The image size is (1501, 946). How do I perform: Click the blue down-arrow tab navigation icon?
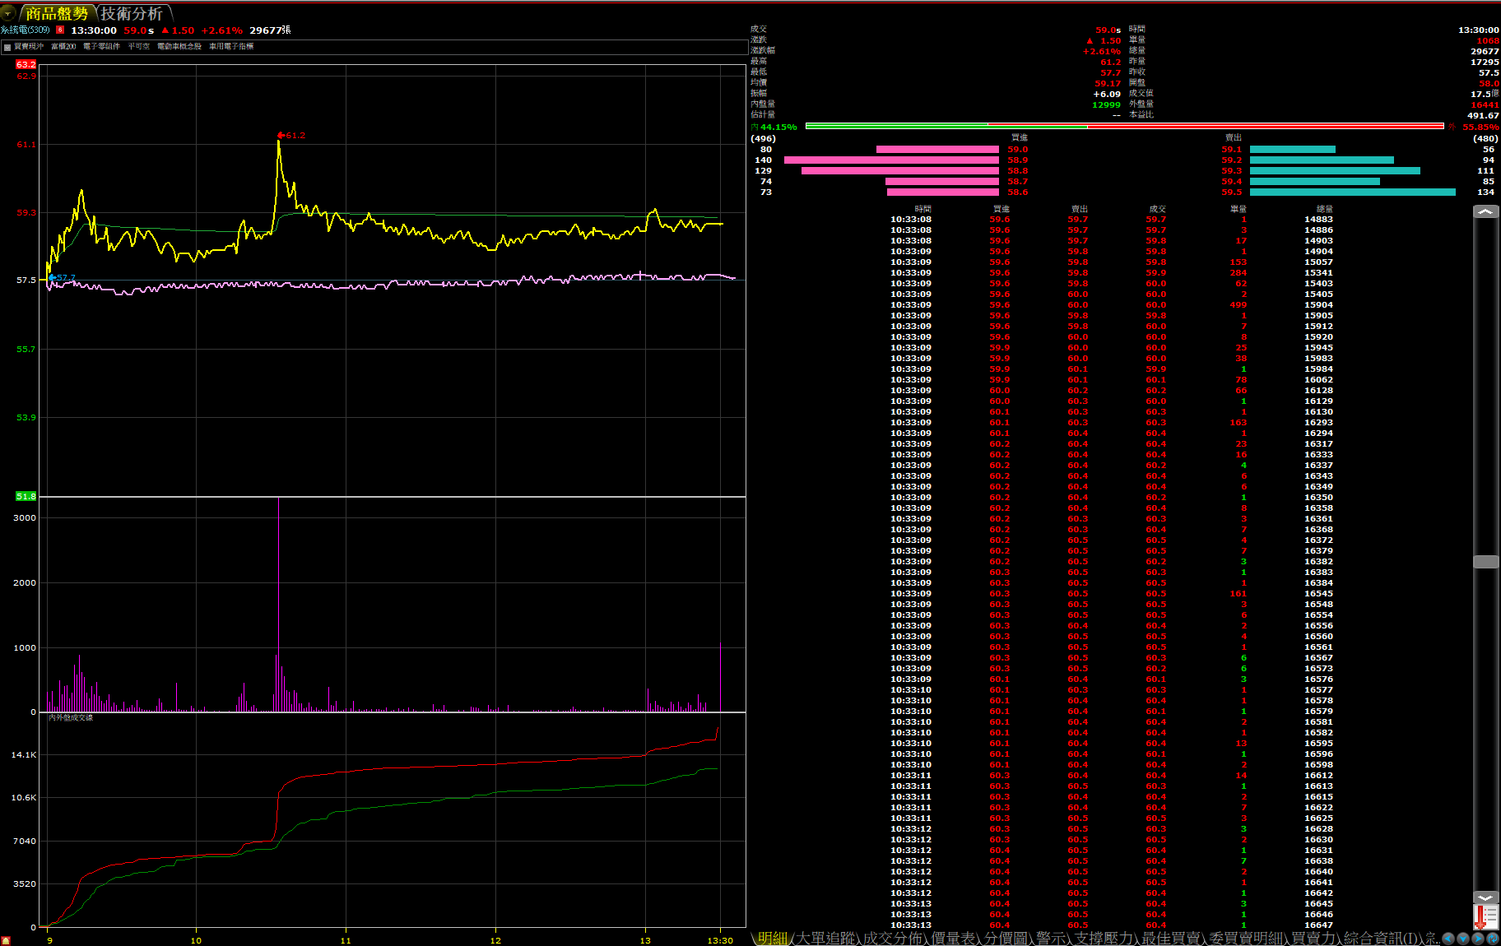click(1463, 939)
